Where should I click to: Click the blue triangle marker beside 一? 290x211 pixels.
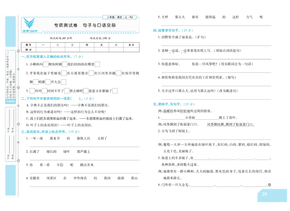coord(23,56)
